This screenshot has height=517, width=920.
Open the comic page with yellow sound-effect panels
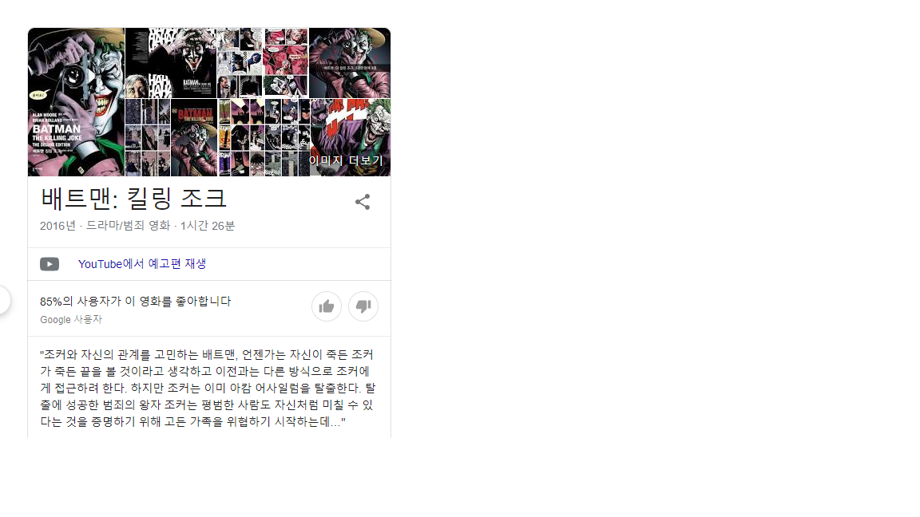[x=241, y=138]
